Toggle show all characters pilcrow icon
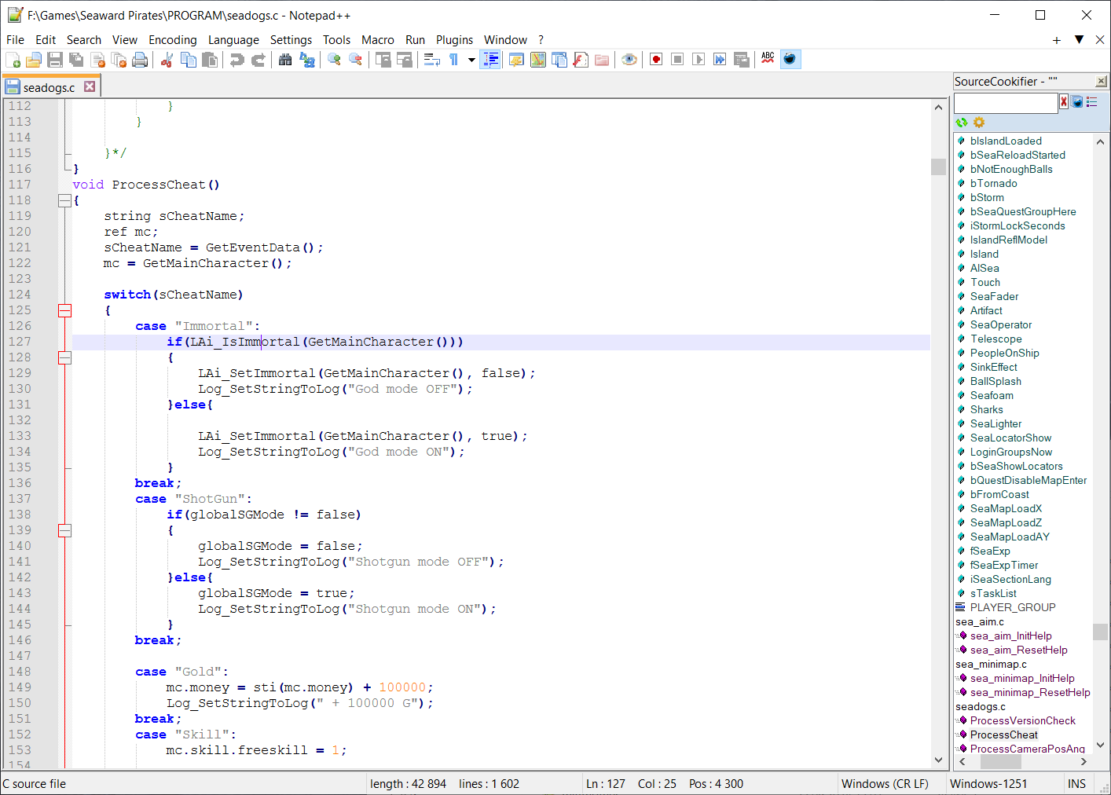 tap(454, 60)
